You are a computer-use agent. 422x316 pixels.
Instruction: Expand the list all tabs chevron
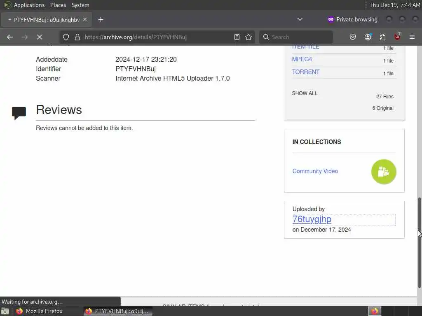pos(300,19)
